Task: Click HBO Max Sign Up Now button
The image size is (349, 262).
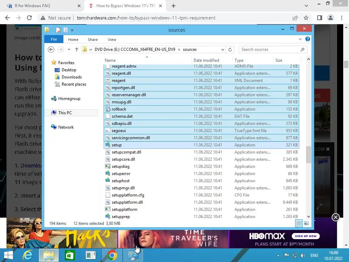Action: [306, 236]
